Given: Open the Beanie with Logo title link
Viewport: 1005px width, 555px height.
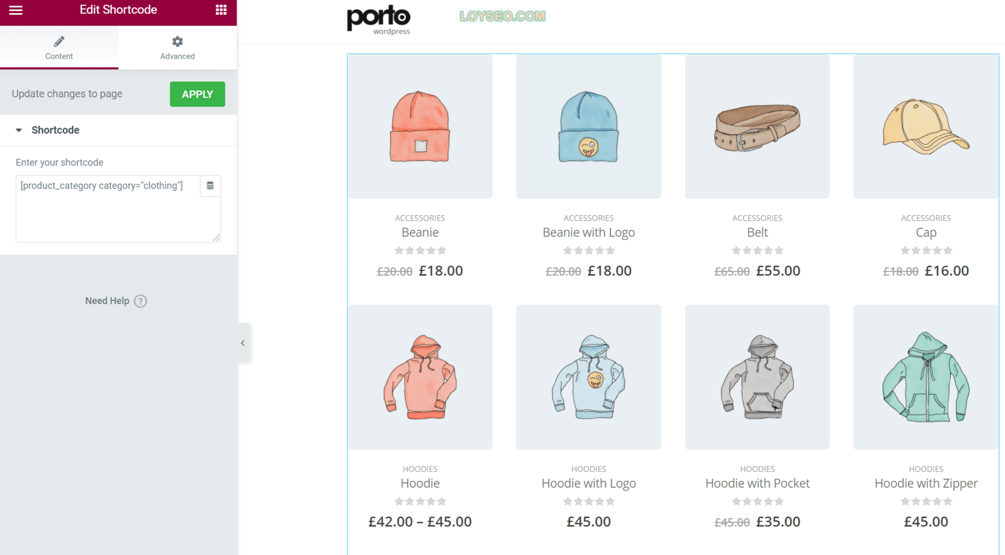Looking at the screenshot, I should click(x=589, y=233).
